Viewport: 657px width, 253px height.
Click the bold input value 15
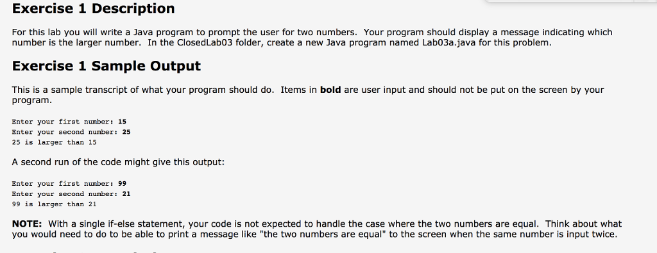(123, 122)
